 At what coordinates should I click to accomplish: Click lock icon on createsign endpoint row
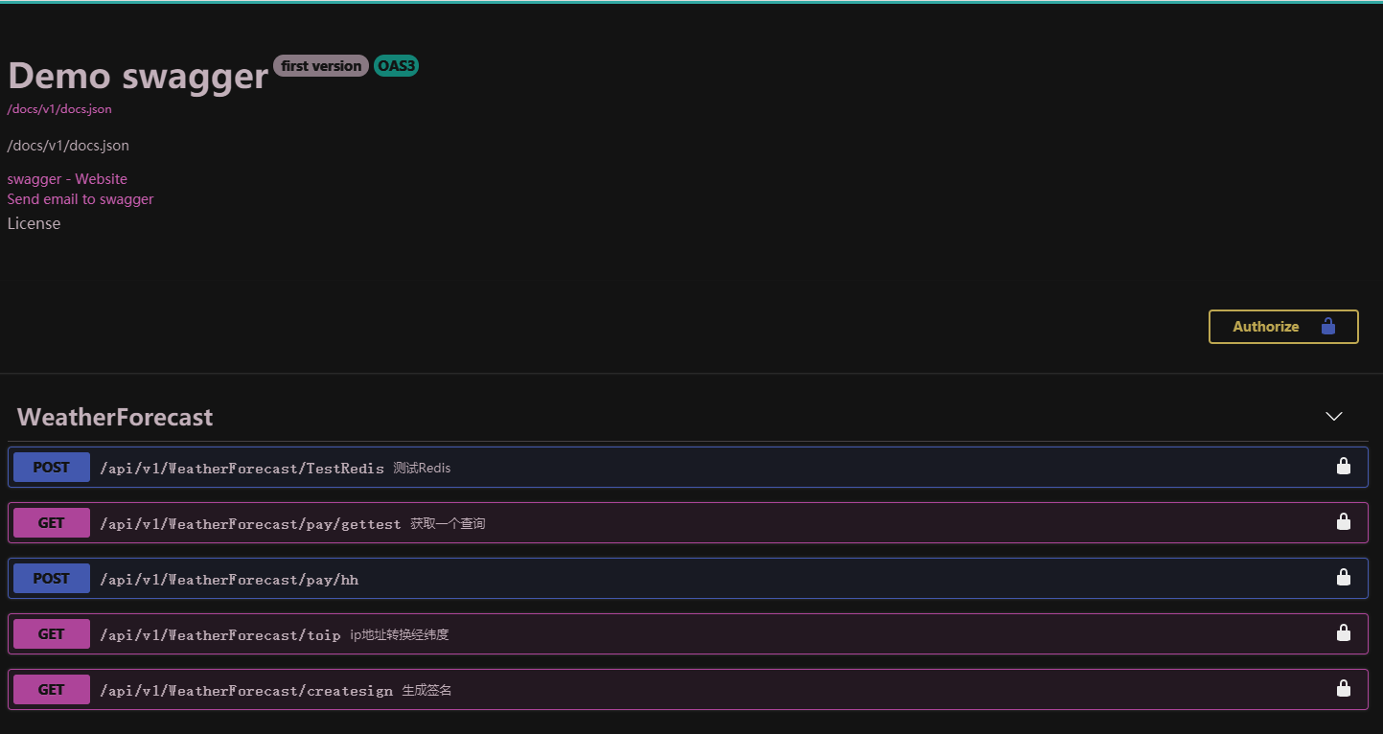[1344, 689]
